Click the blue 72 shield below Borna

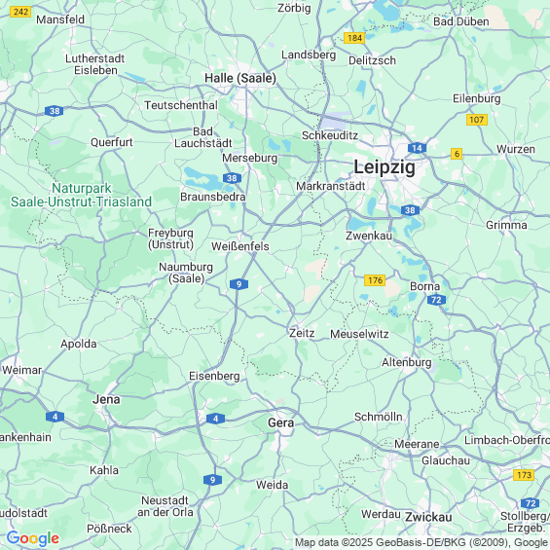[x=436, y=300]
